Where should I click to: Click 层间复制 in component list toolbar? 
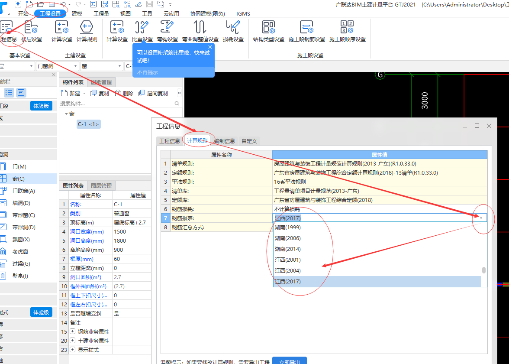pos(153,93)
